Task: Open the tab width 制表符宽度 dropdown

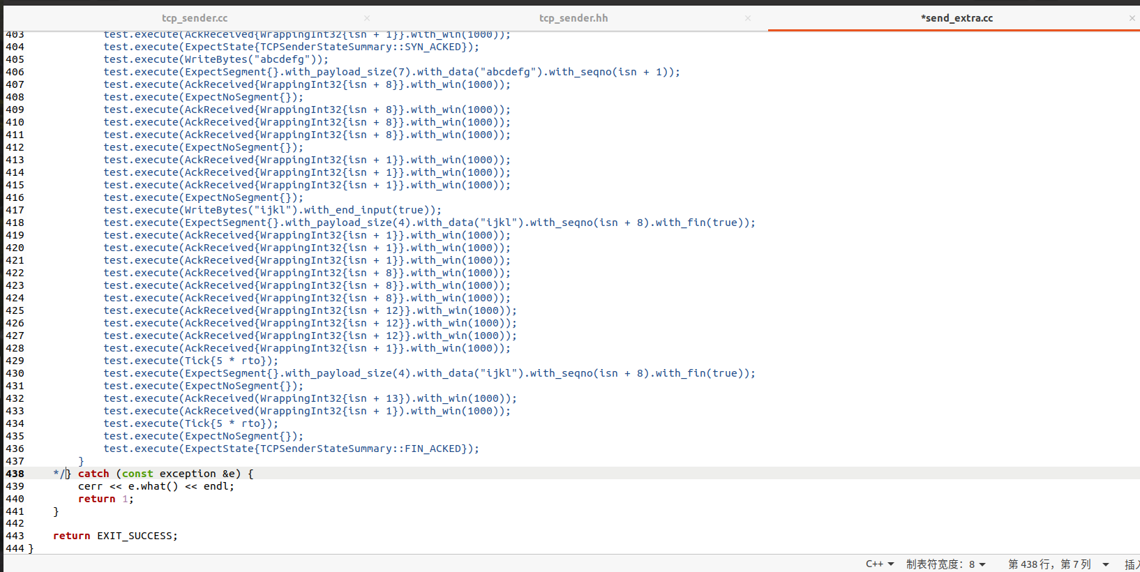Action: tap(945, 564)
